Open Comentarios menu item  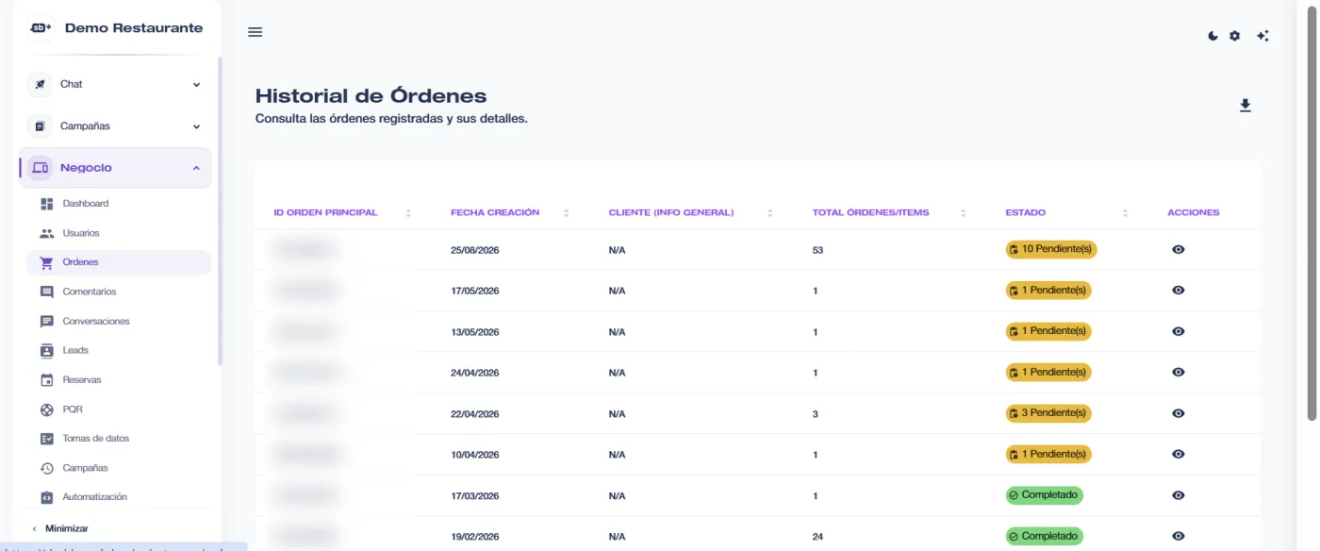point(119,292)
